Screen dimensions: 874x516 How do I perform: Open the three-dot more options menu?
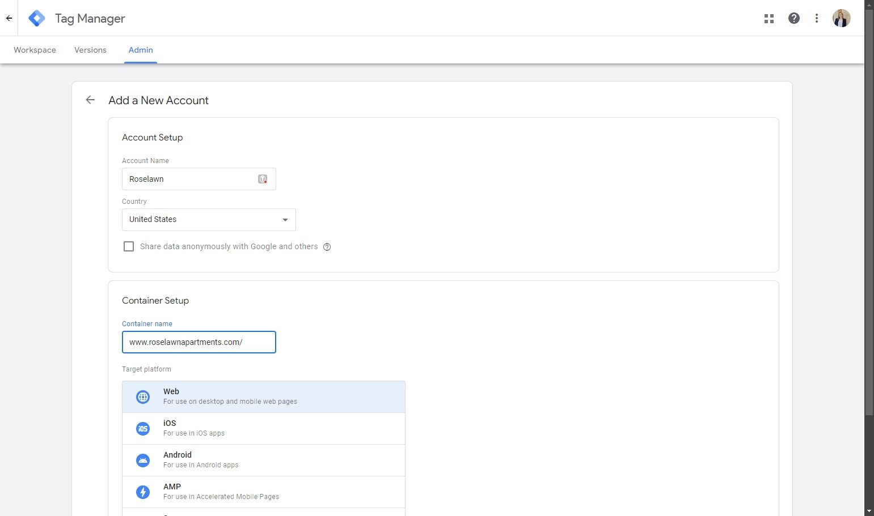click(817, 18)
